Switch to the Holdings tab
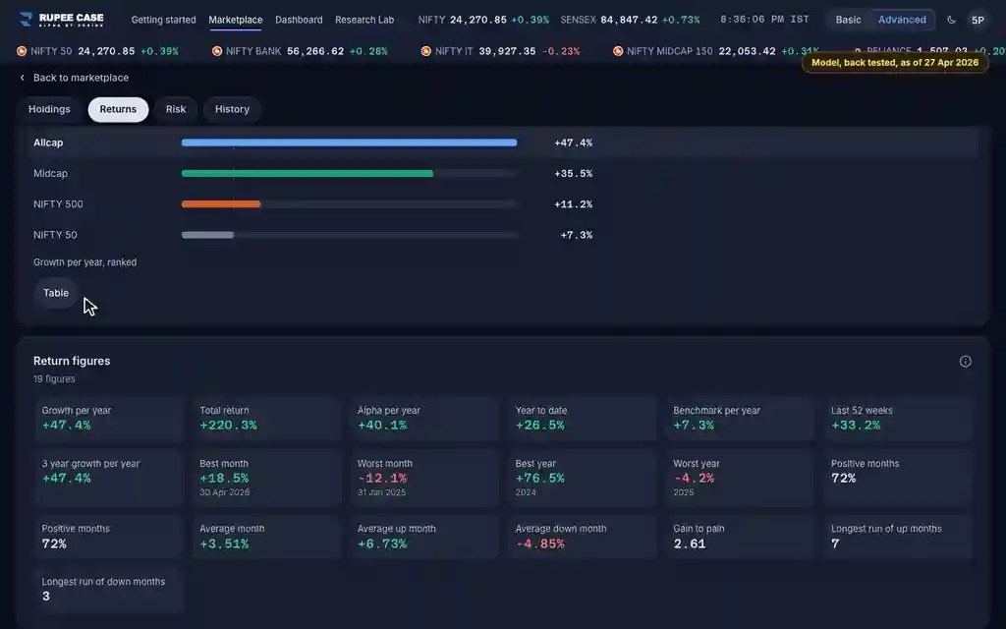The height and width of the screenshot is (629, 1006). click(49, 109)
